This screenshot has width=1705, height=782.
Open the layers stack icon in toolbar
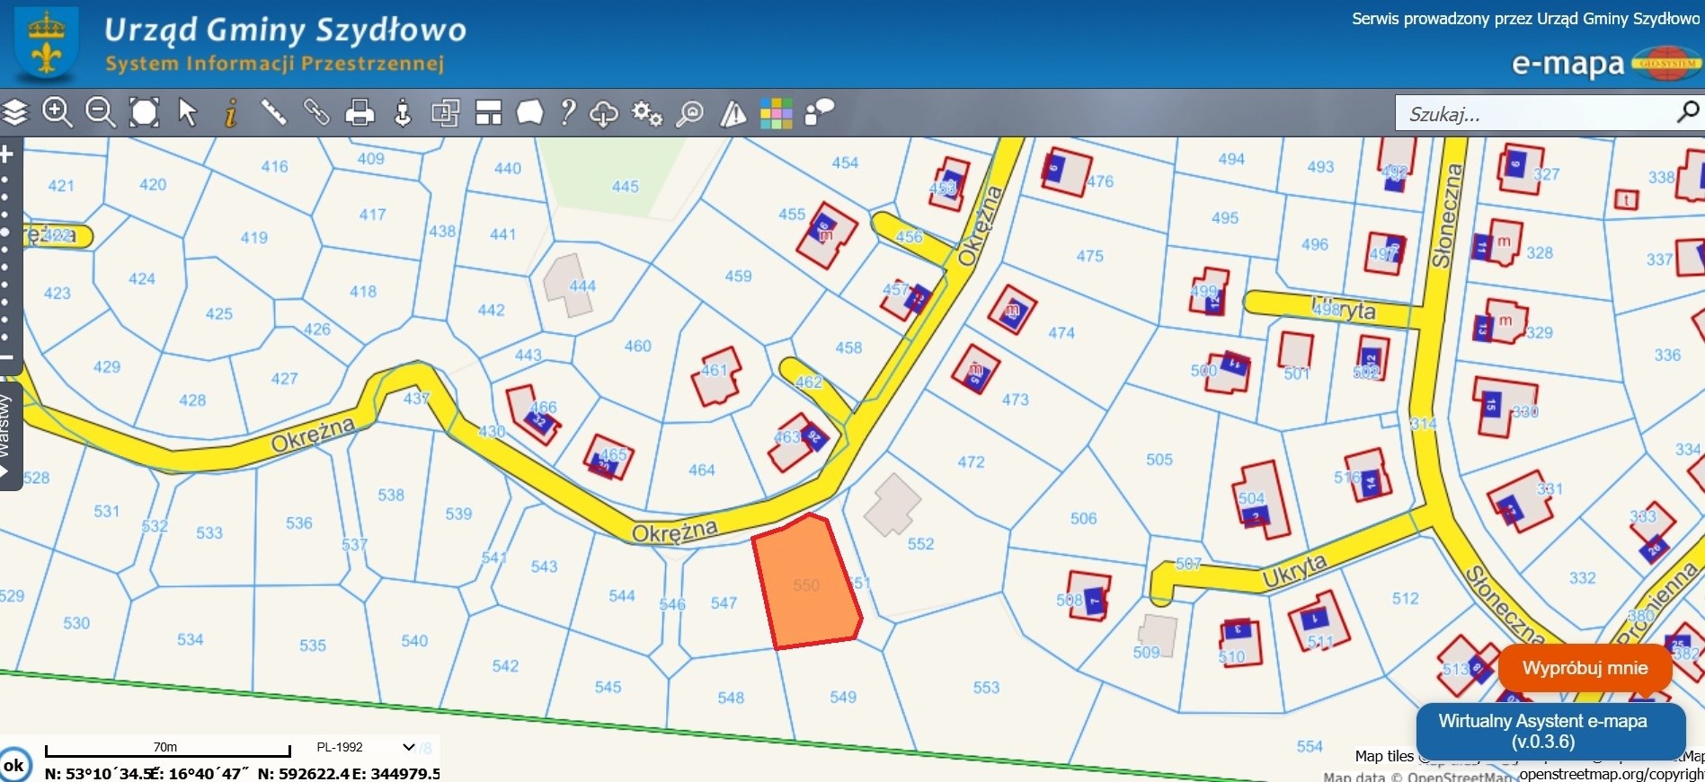point(15,113)
